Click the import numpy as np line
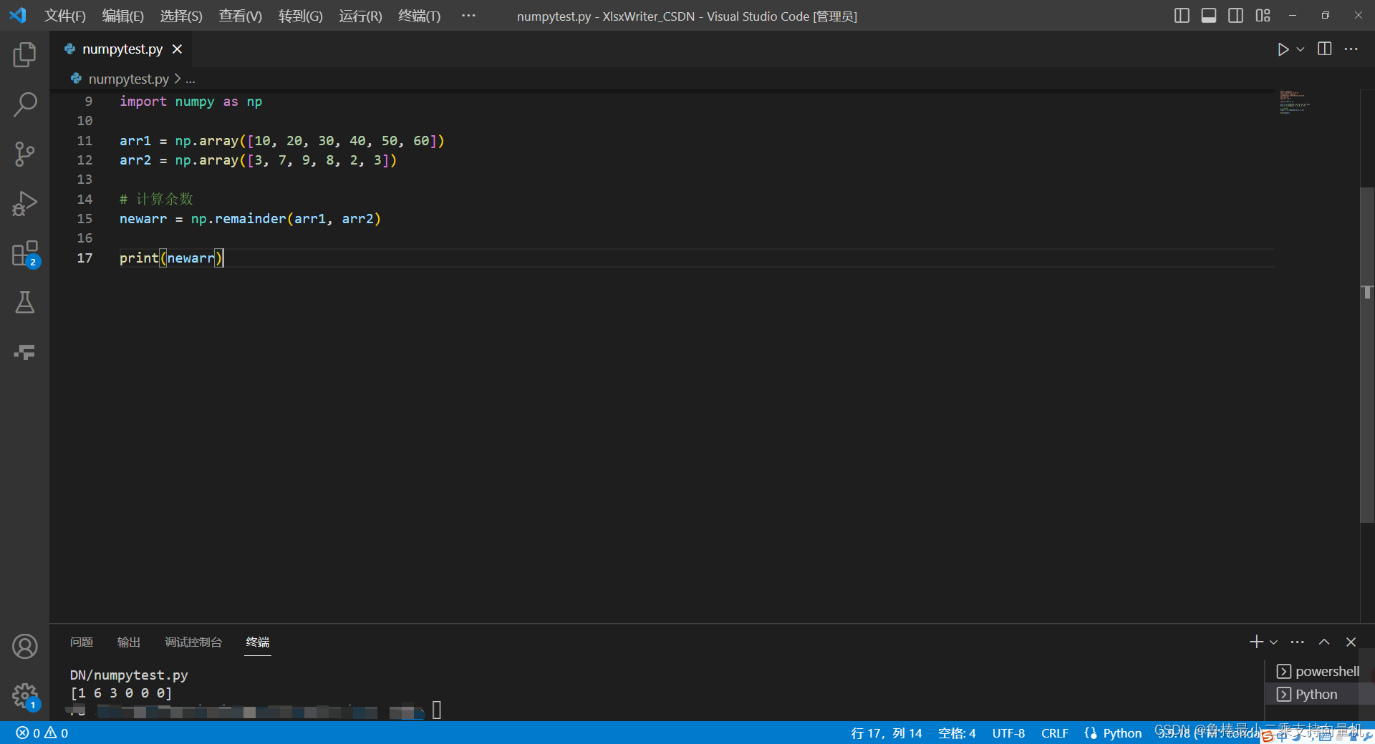The image size is (1375, 744). (190, 102)
